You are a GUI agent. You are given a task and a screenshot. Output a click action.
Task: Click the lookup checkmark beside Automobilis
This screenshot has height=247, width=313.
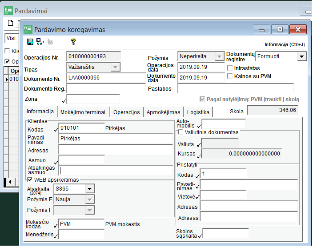pos(199,126)
